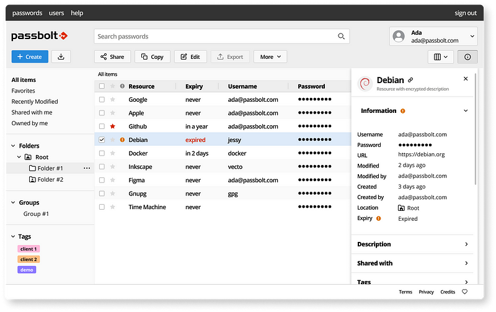This screenshot has width=496, height=312.
Task: Click the heart icon in footer
Action: (464, 292)
